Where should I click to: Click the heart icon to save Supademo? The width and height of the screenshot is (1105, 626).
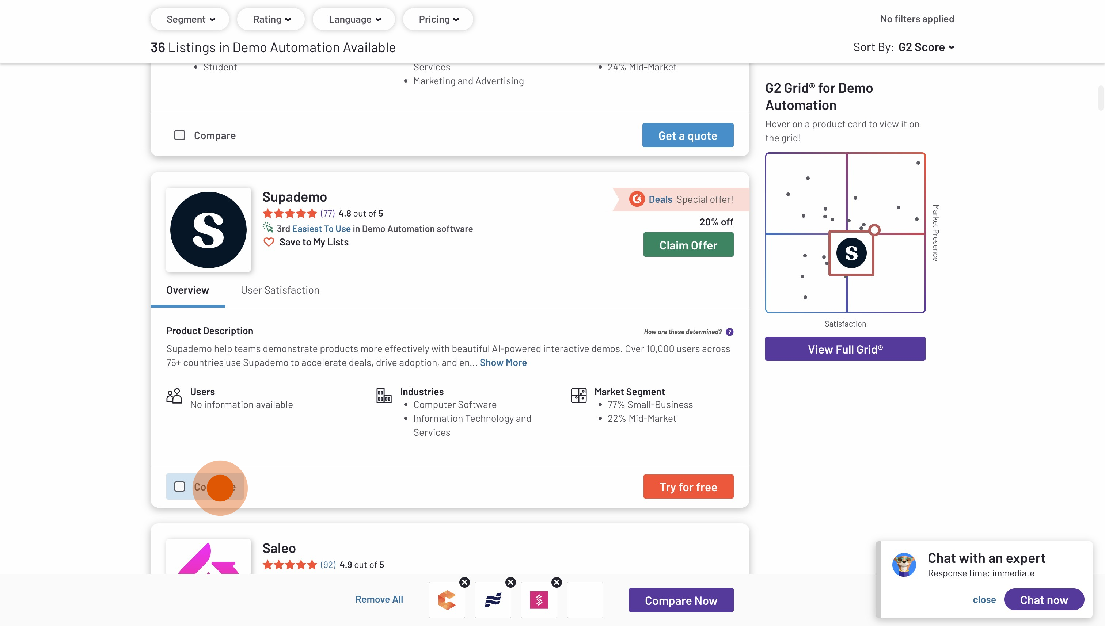pos(269,242)
